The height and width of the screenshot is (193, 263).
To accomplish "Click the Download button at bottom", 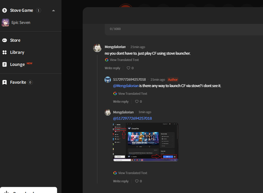I will (28, 190).
